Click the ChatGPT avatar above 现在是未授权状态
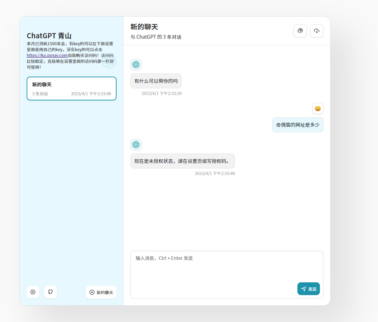Screen dimensions: 378x322 pos(136,145)
